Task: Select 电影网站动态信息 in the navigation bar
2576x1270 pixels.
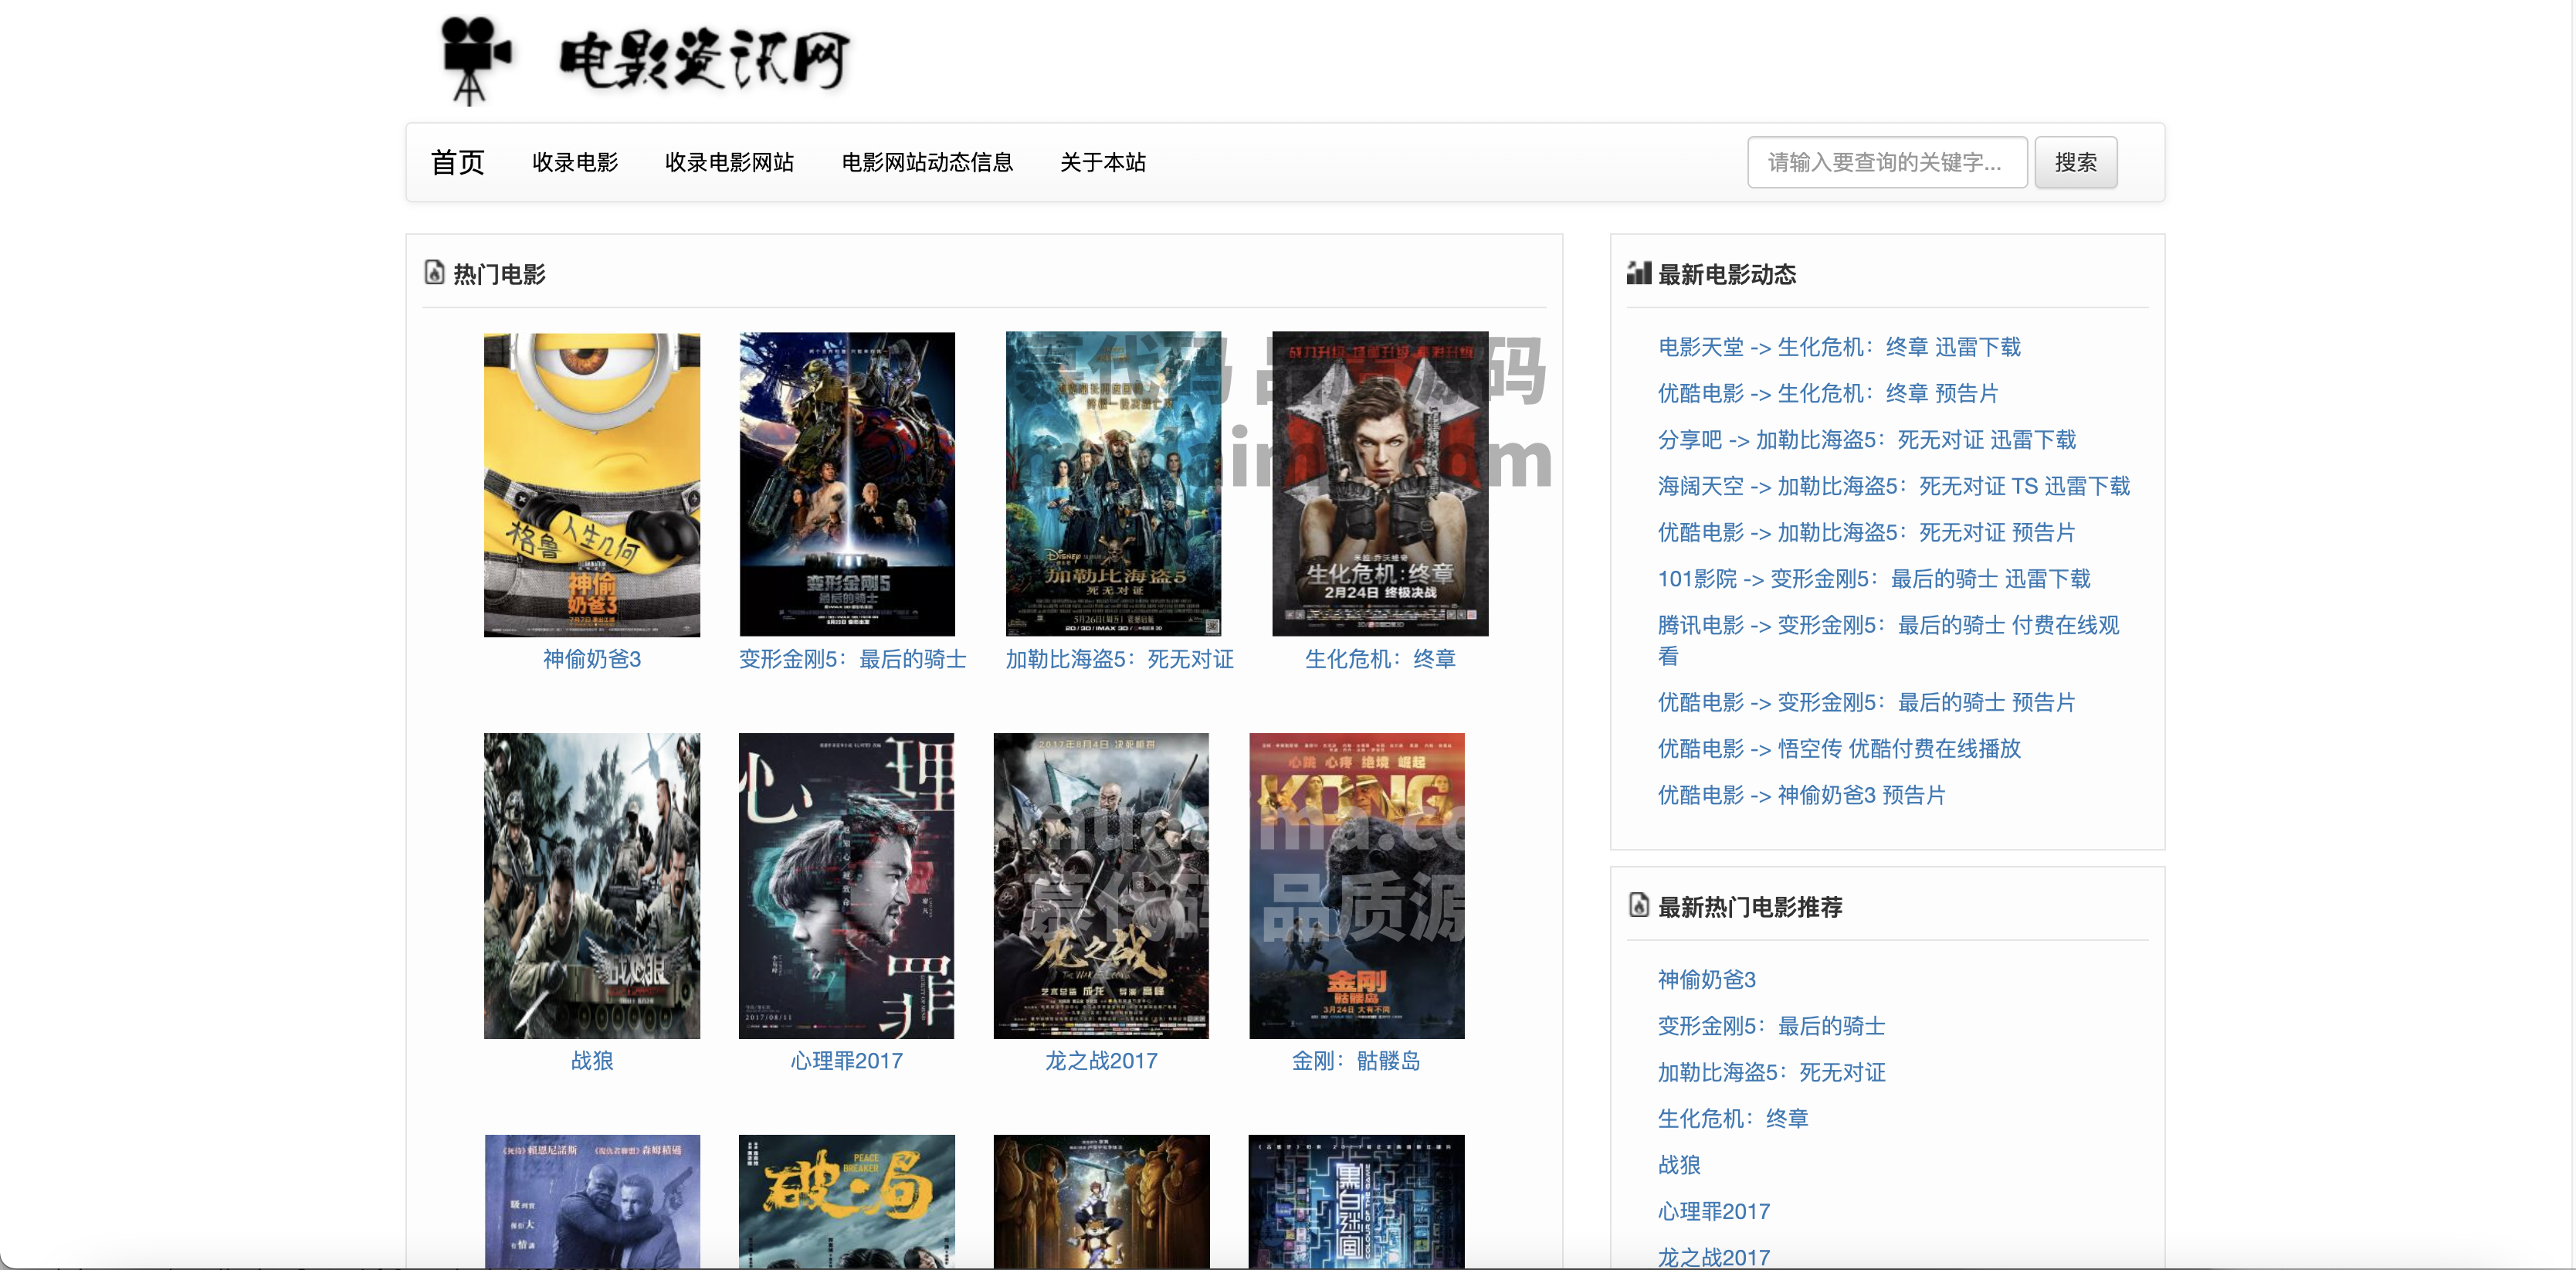Action: 927,162
